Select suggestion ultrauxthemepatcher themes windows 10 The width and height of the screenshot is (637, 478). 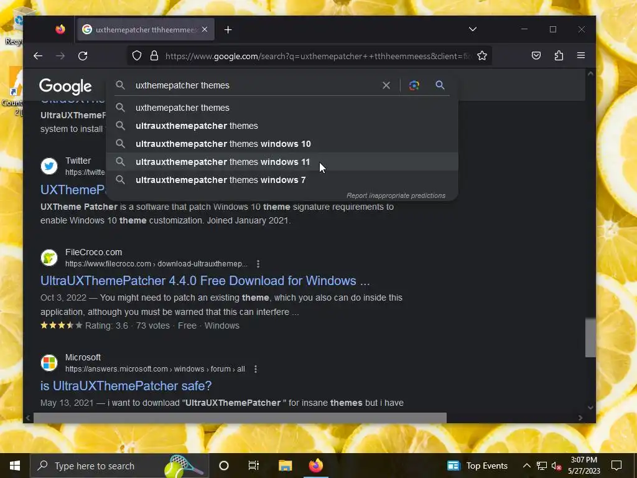click(x=282, y=144)
